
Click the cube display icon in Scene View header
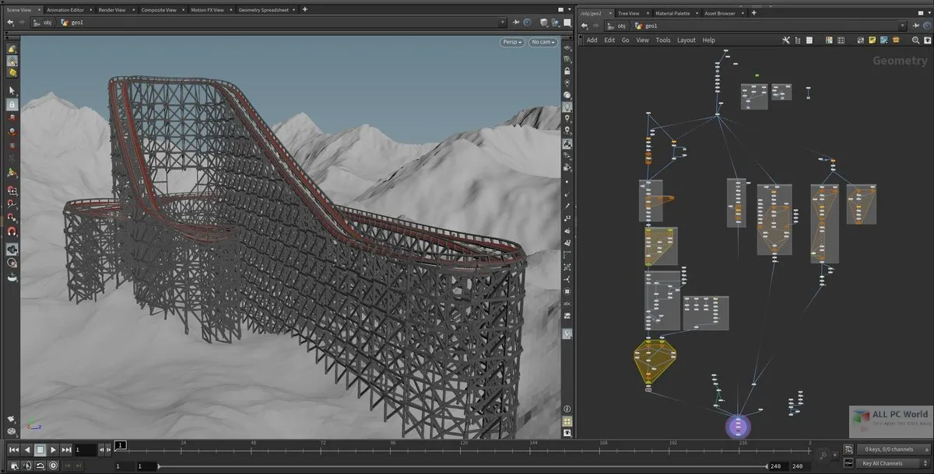tap(542, 23)
